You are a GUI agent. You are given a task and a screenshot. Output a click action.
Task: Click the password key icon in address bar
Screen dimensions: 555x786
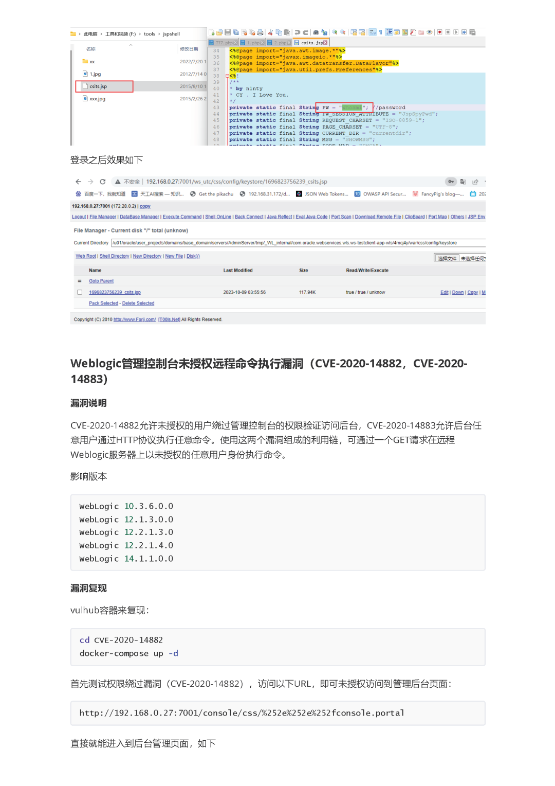[x=451, y=182]
